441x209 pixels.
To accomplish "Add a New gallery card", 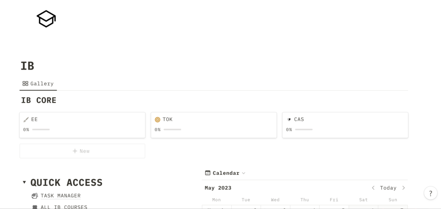I will click(82, 151).
